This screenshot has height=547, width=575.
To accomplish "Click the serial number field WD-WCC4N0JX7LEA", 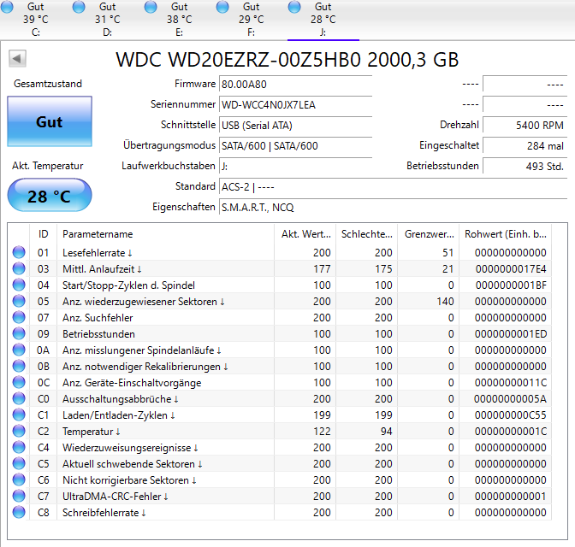I will tap(295, 105).
